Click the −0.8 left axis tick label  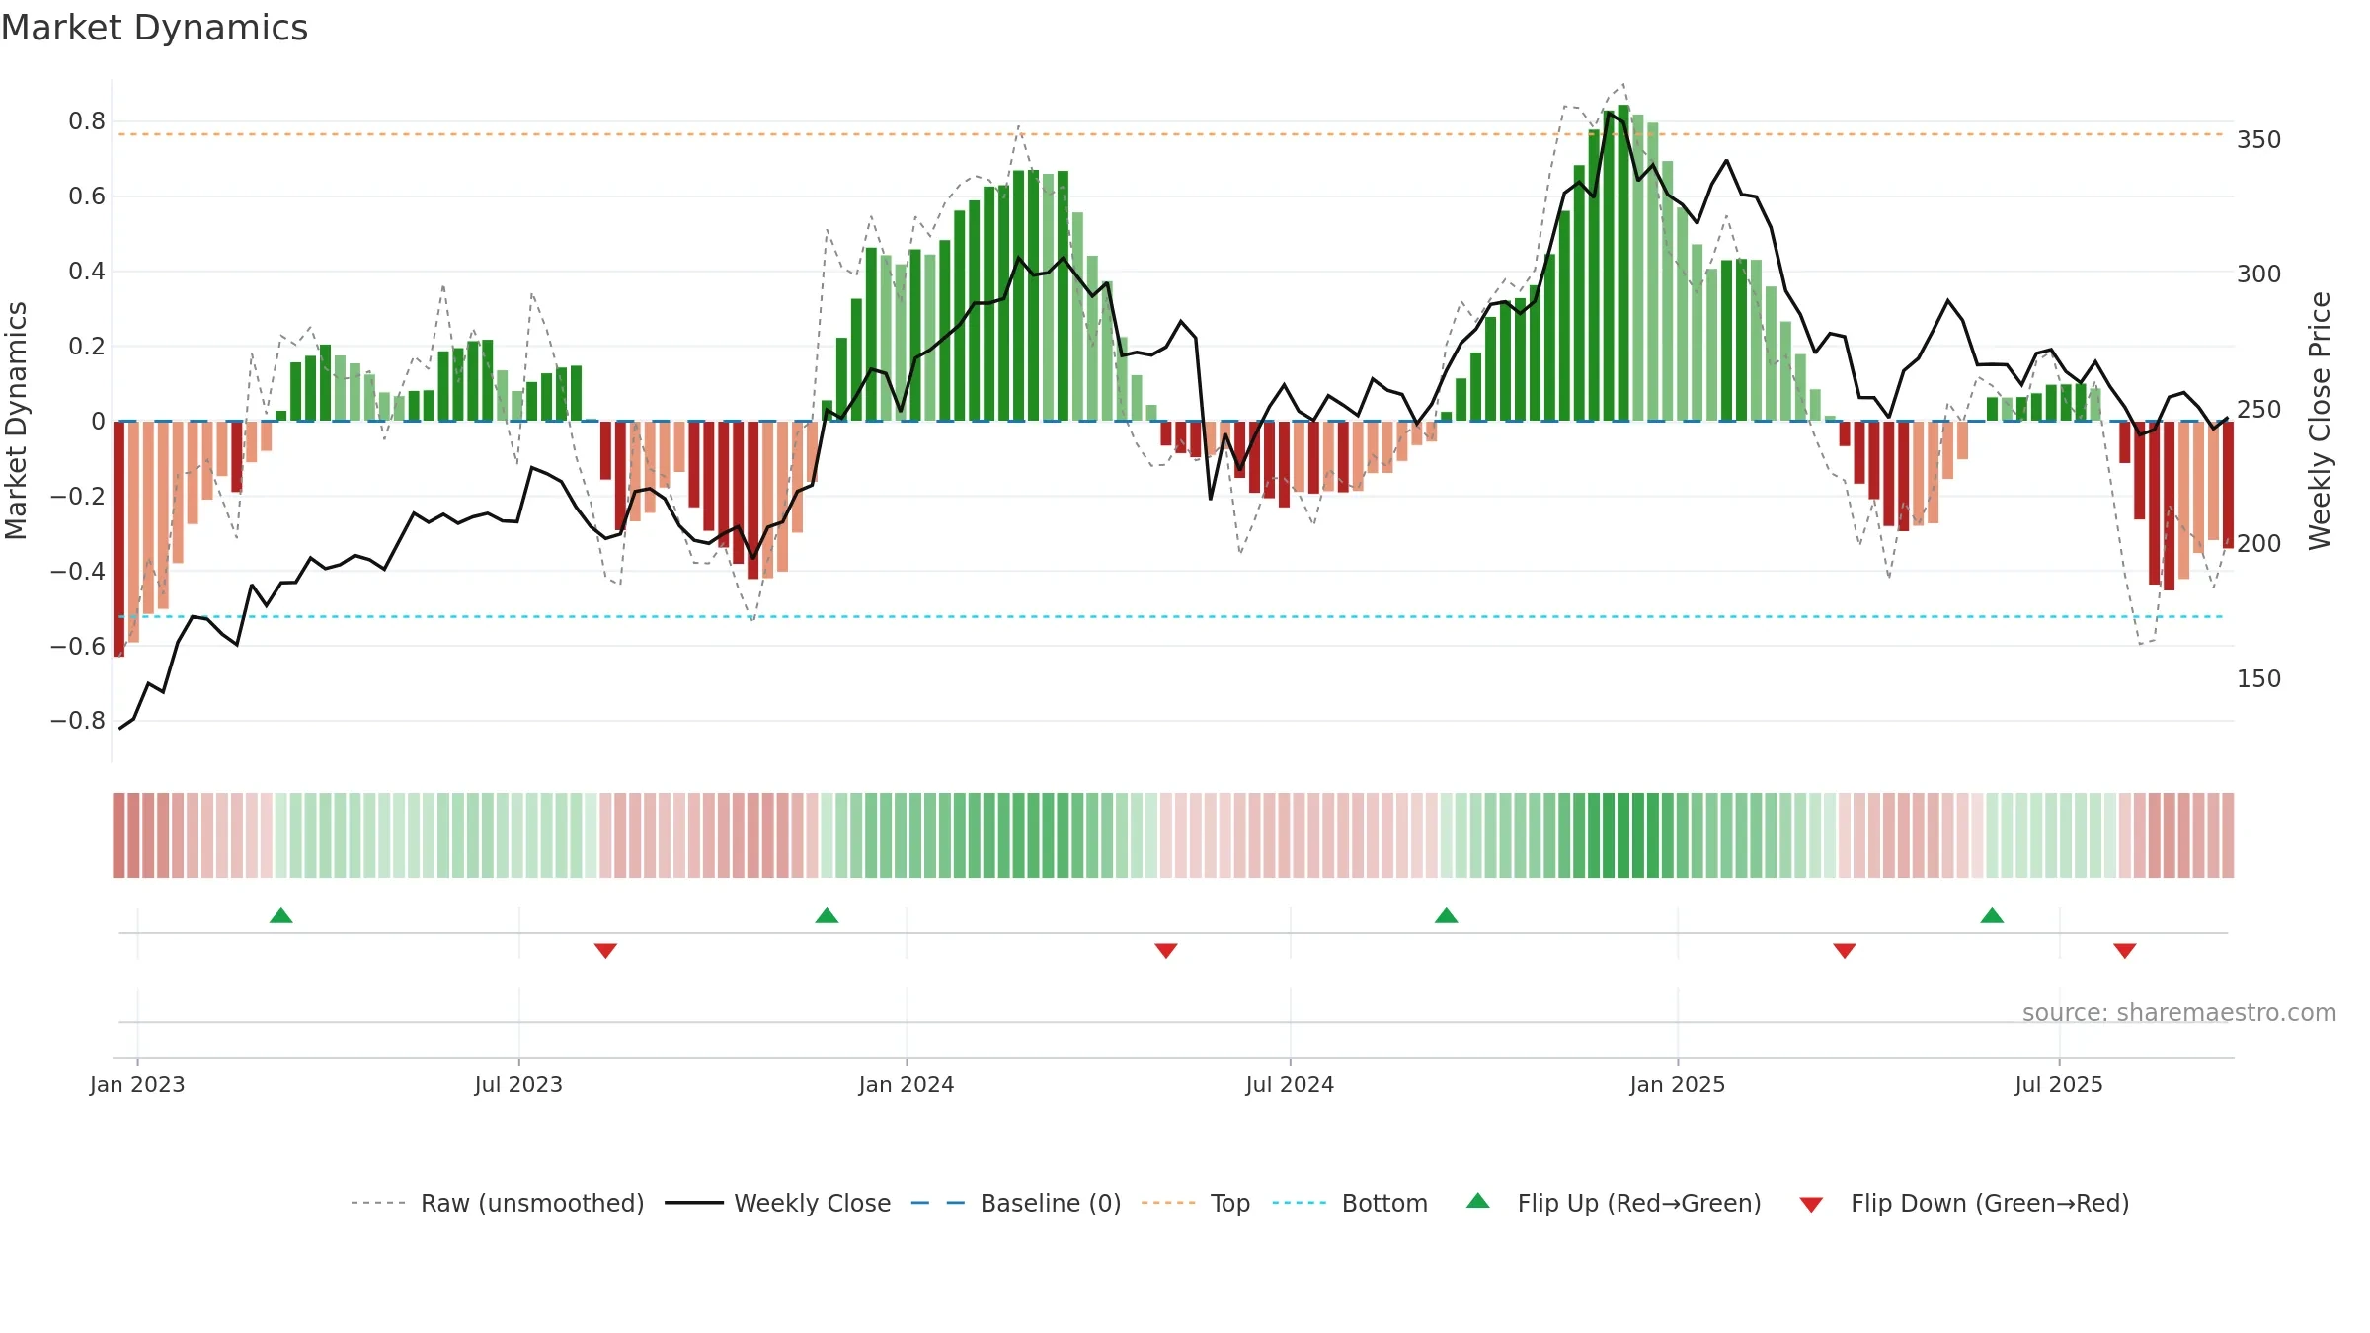pyautogui.click(x=78, y=721)
